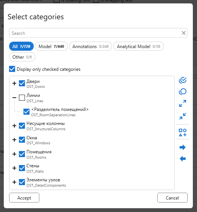Click the uncheck all categories circle icon
Viewport: 197px width, 212px height.
coord(183,92)
